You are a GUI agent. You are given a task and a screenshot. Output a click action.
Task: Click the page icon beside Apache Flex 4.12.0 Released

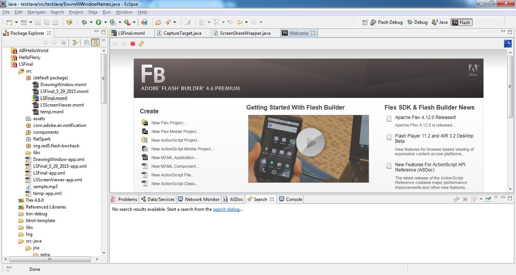click(x=389, y=119)
